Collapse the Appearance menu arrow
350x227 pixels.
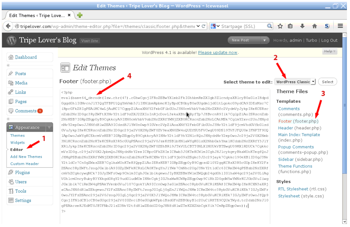click(49, 127)
